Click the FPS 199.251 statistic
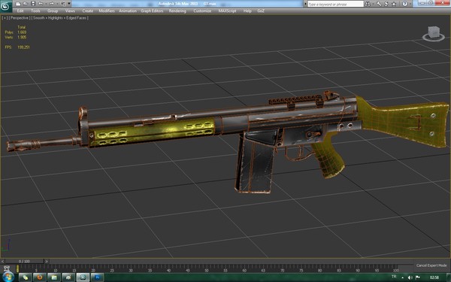 pyautogui.click(x=17, y=47)
